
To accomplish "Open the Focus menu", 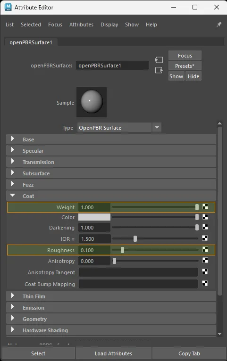I will [55, 25].
